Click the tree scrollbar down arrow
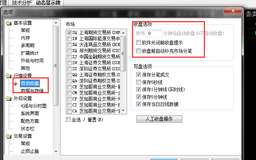The width and height of the screenshot is (256, 160). coord(56,152)
